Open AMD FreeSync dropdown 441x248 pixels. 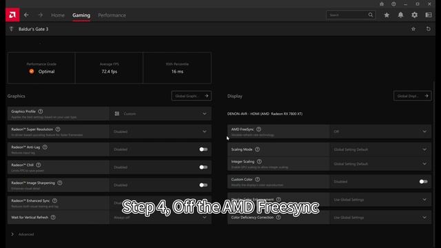(x=380, y=132)
